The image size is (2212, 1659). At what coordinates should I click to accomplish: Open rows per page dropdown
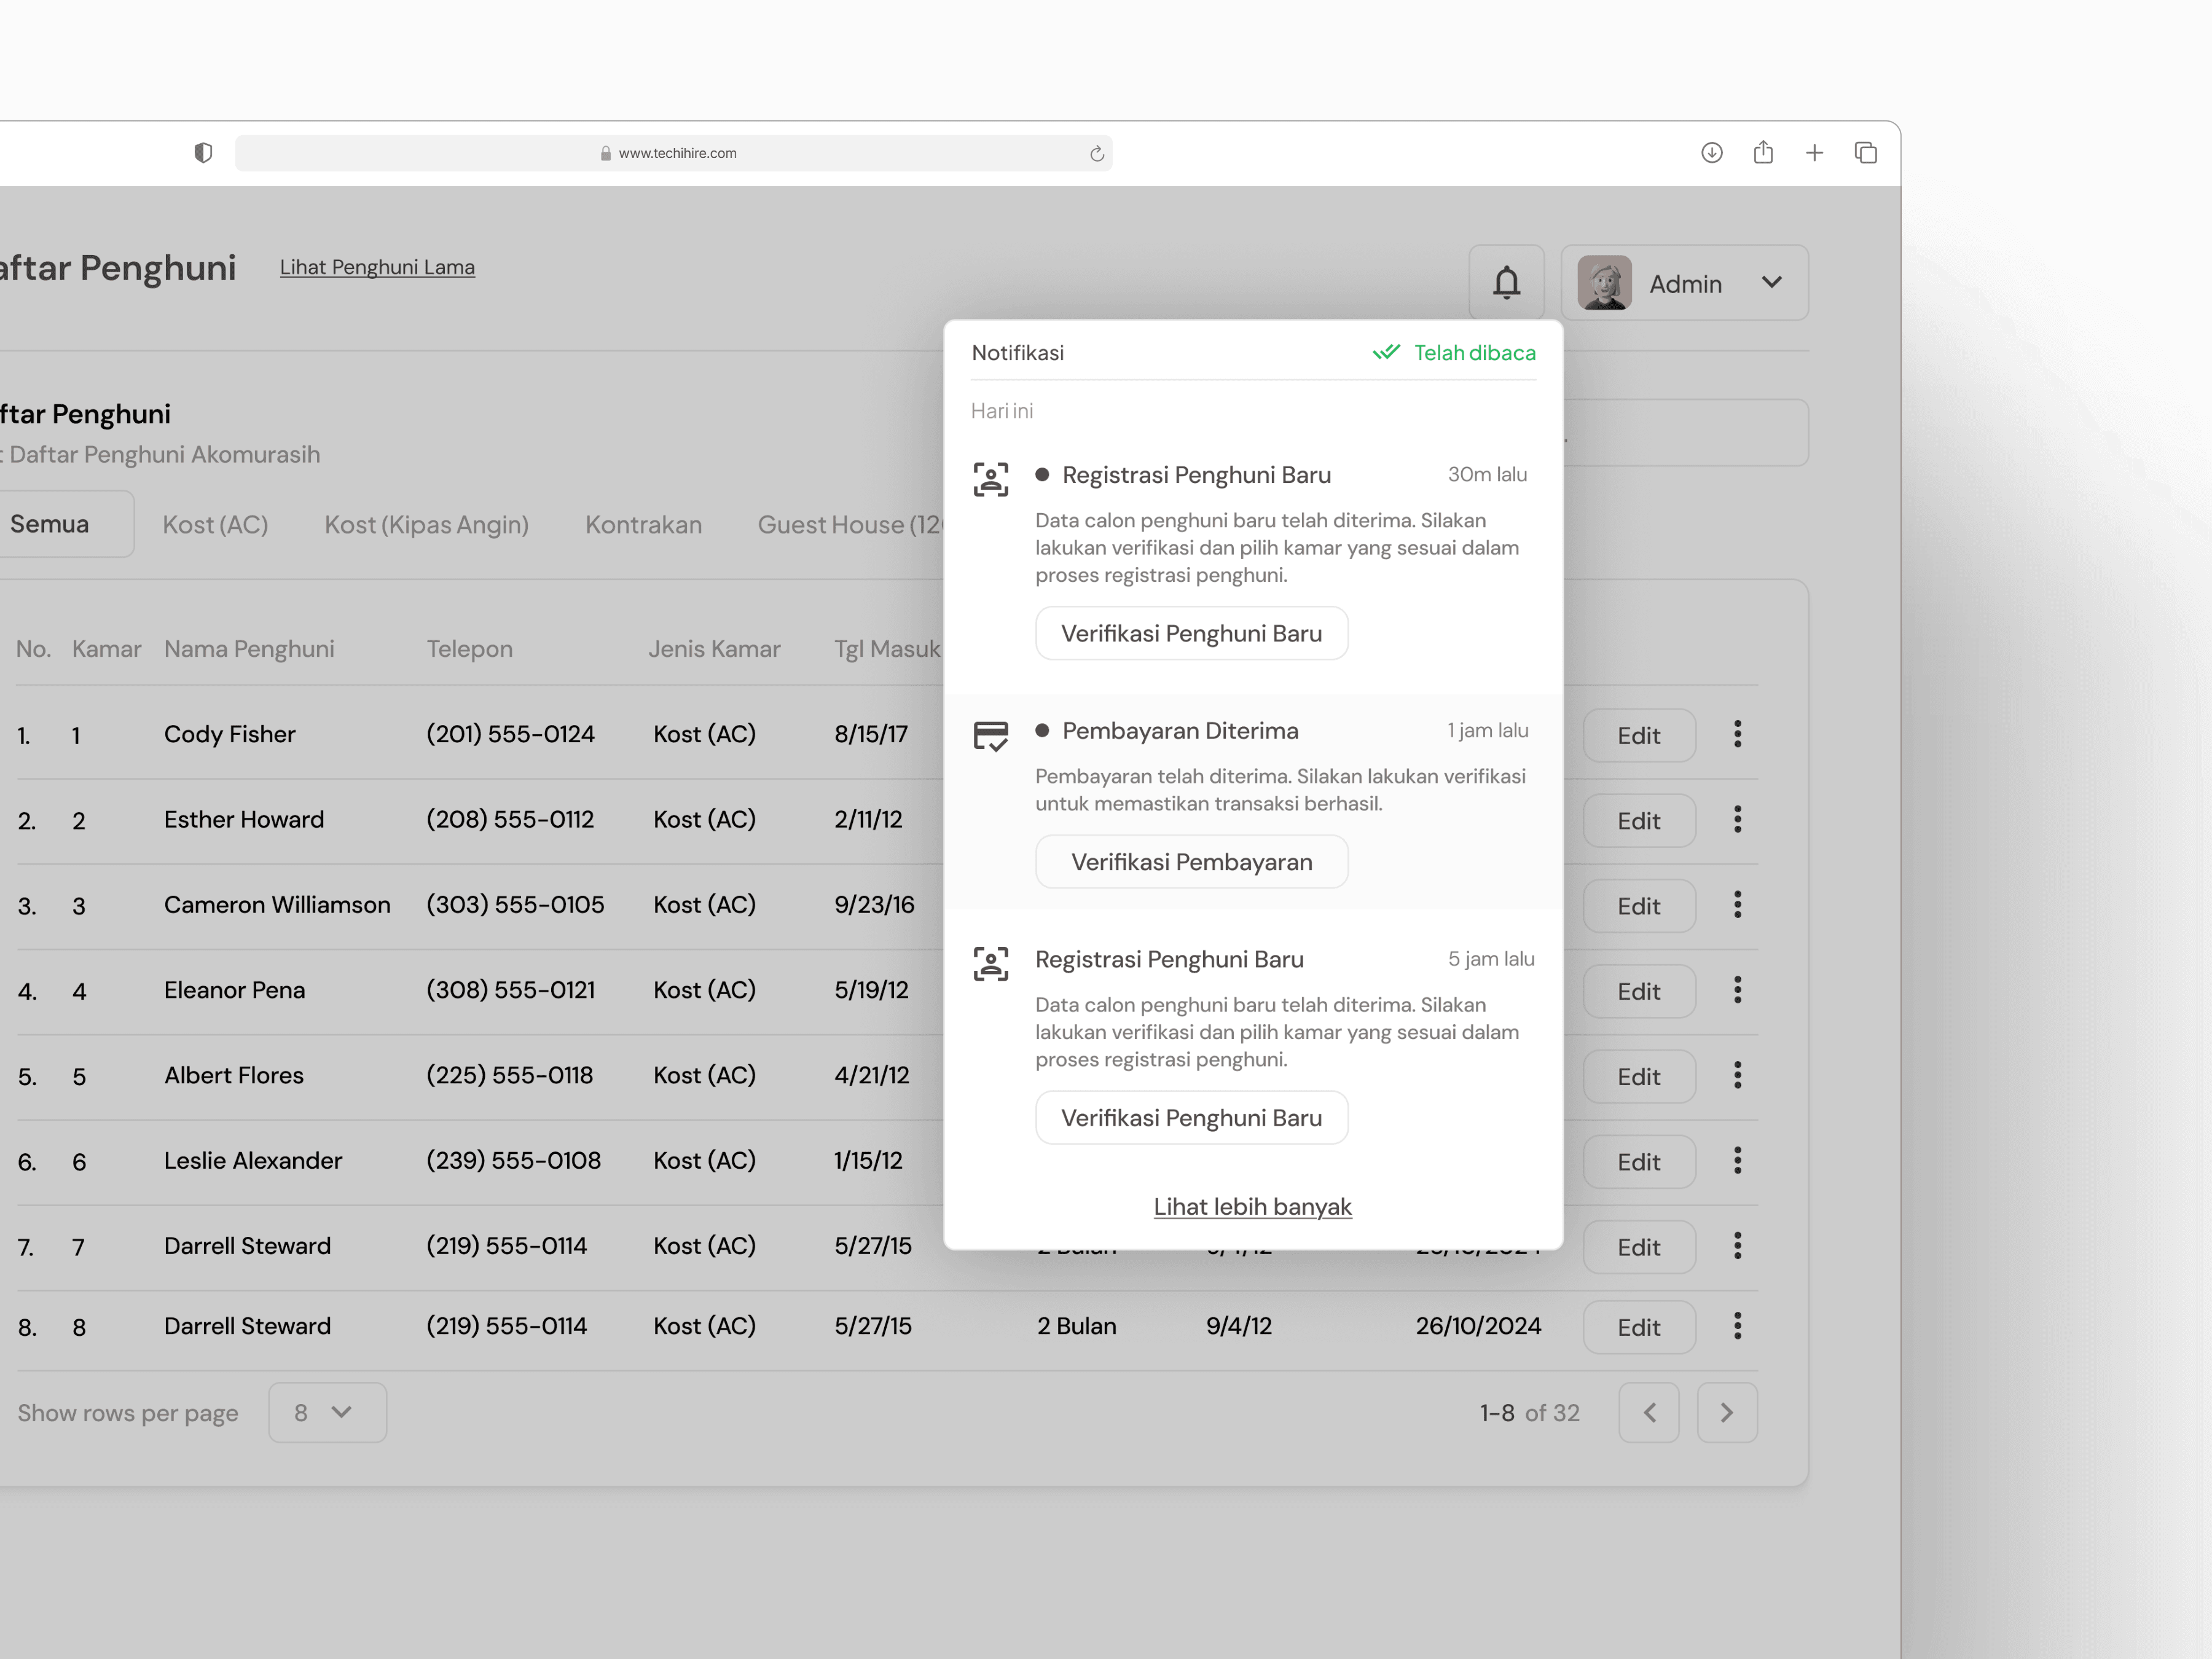327,1412
